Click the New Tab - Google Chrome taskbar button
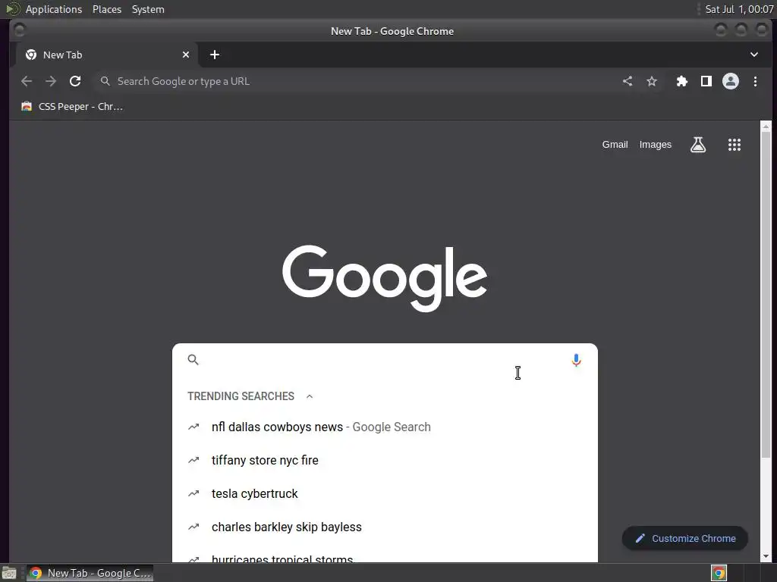The image size is (777, 582). [x=90, y=573]
